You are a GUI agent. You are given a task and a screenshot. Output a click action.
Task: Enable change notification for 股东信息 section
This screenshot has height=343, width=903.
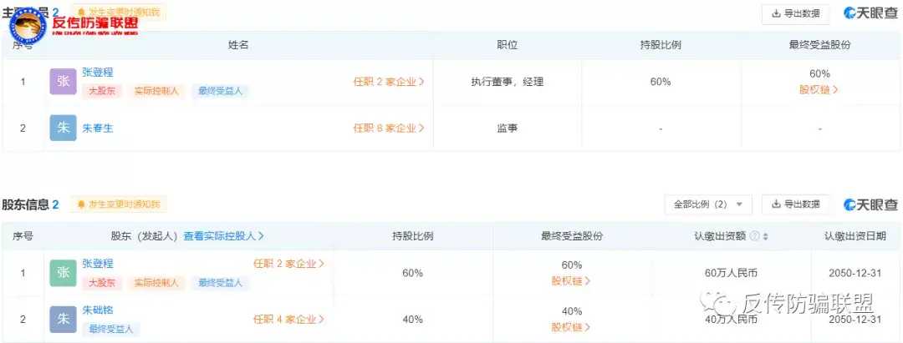(119, 204)
